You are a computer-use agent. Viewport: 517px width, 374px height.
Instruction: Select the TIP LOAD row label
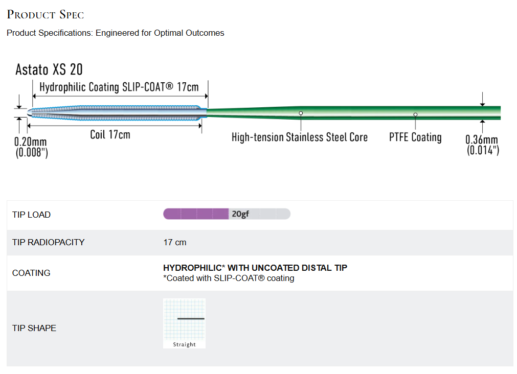[31, 215]
